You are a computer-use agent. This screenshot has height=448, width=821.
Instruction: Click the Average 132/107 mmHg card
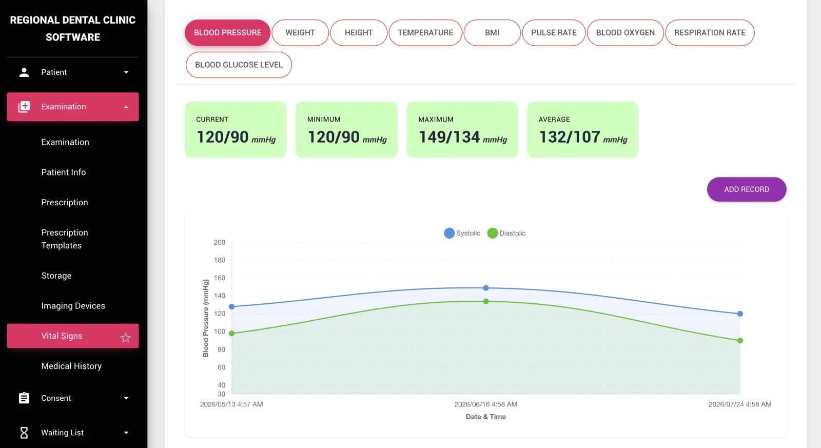click(582, 130)
